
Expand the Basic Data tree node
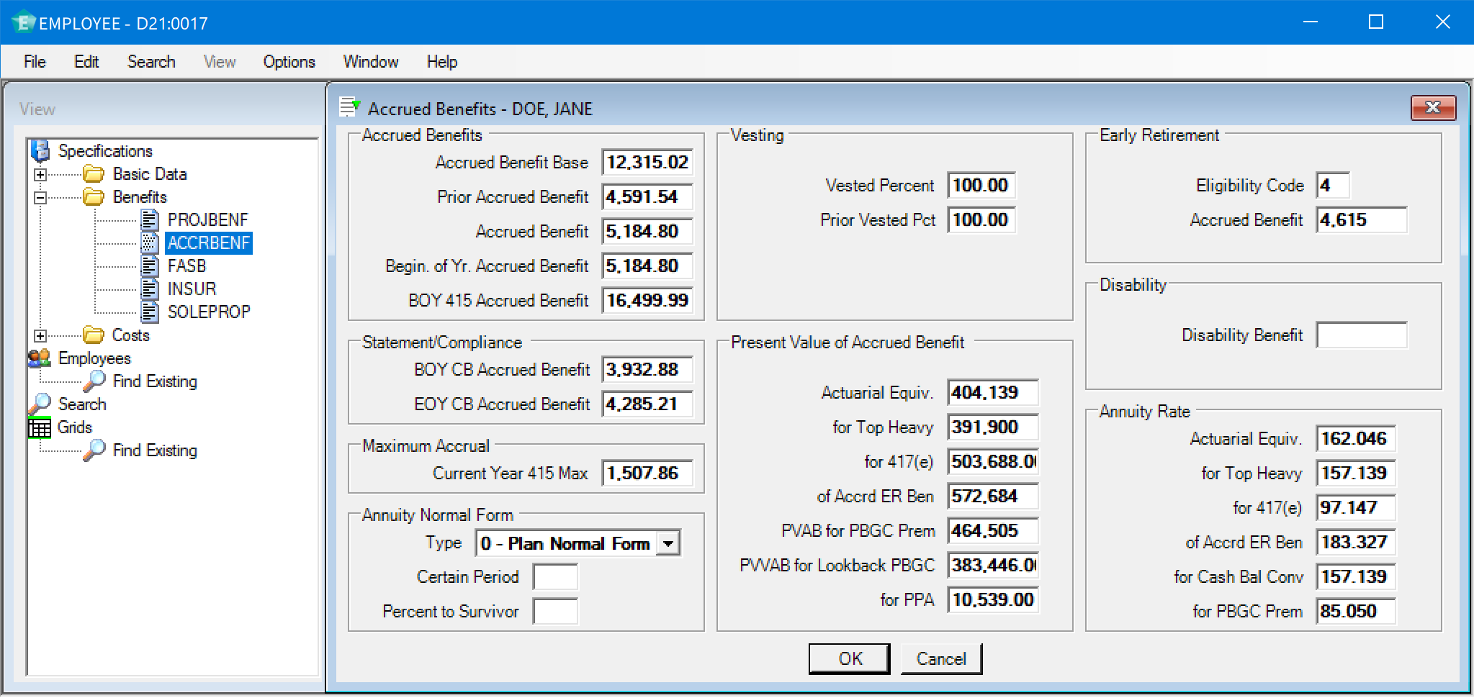(x=40, y=174)
